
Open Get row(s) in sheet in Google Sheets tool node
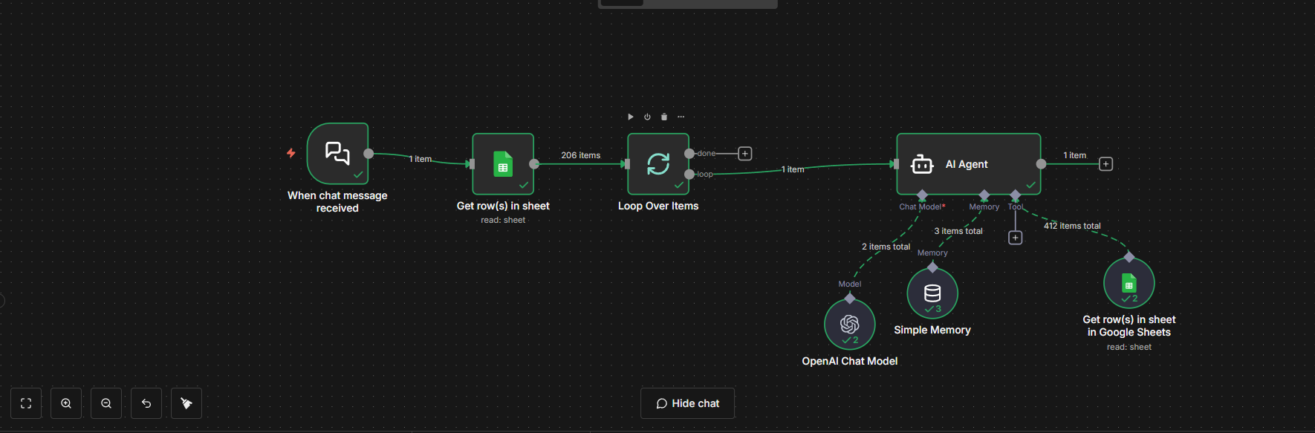1129,283
